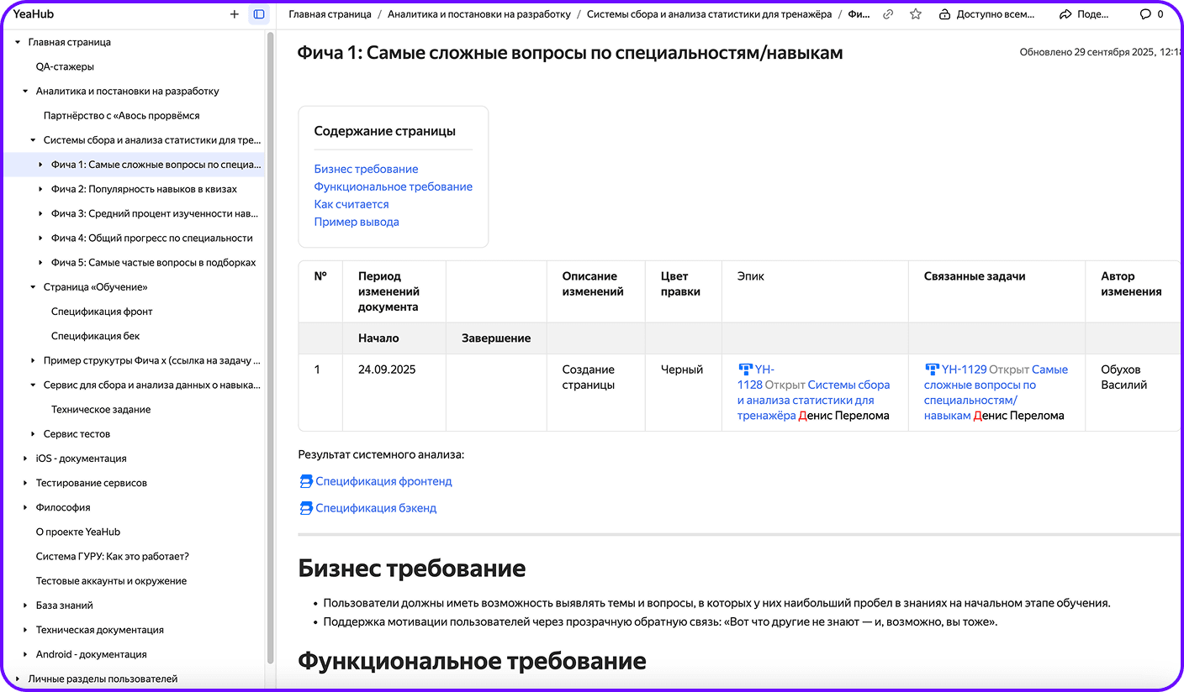
Task: Expand iOS - документация tree node
Action: [26, 459]
